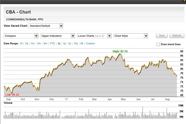Open the Custom date range option
Image resolution: width=186 pixels, height=124 pixels.
click(x=90, y=44)
